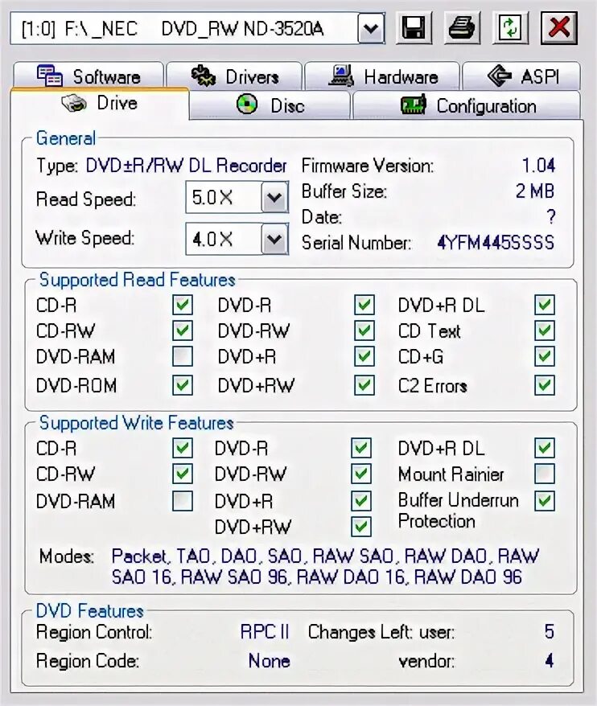Expand the Read Speed dropdown
The width and height of the screenshot is (597, 706).
click(x=274, y=197)
